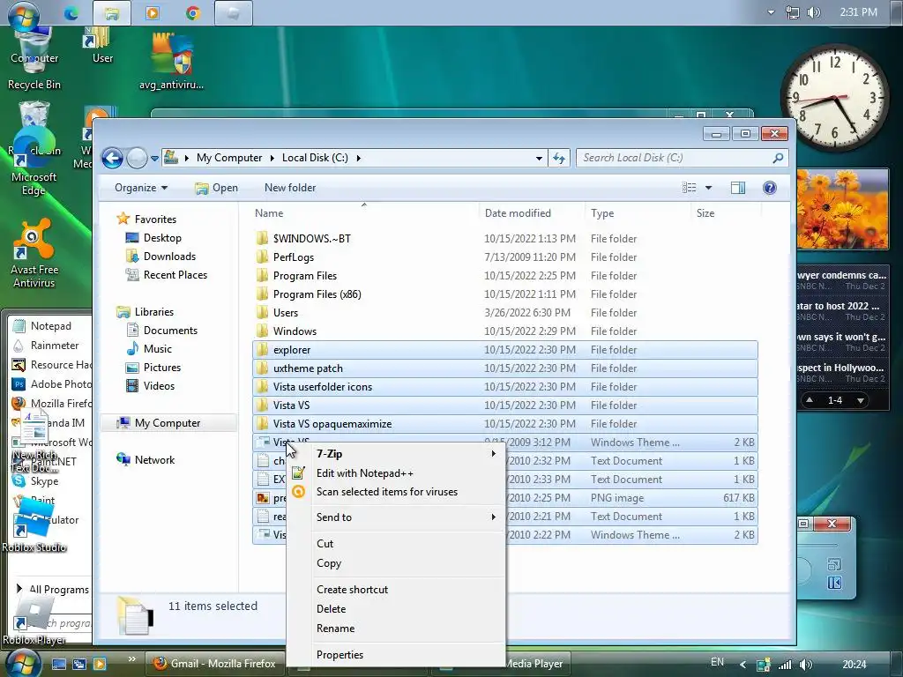
Task: Choose Cut in context menu
Action: tap(396, 543)
